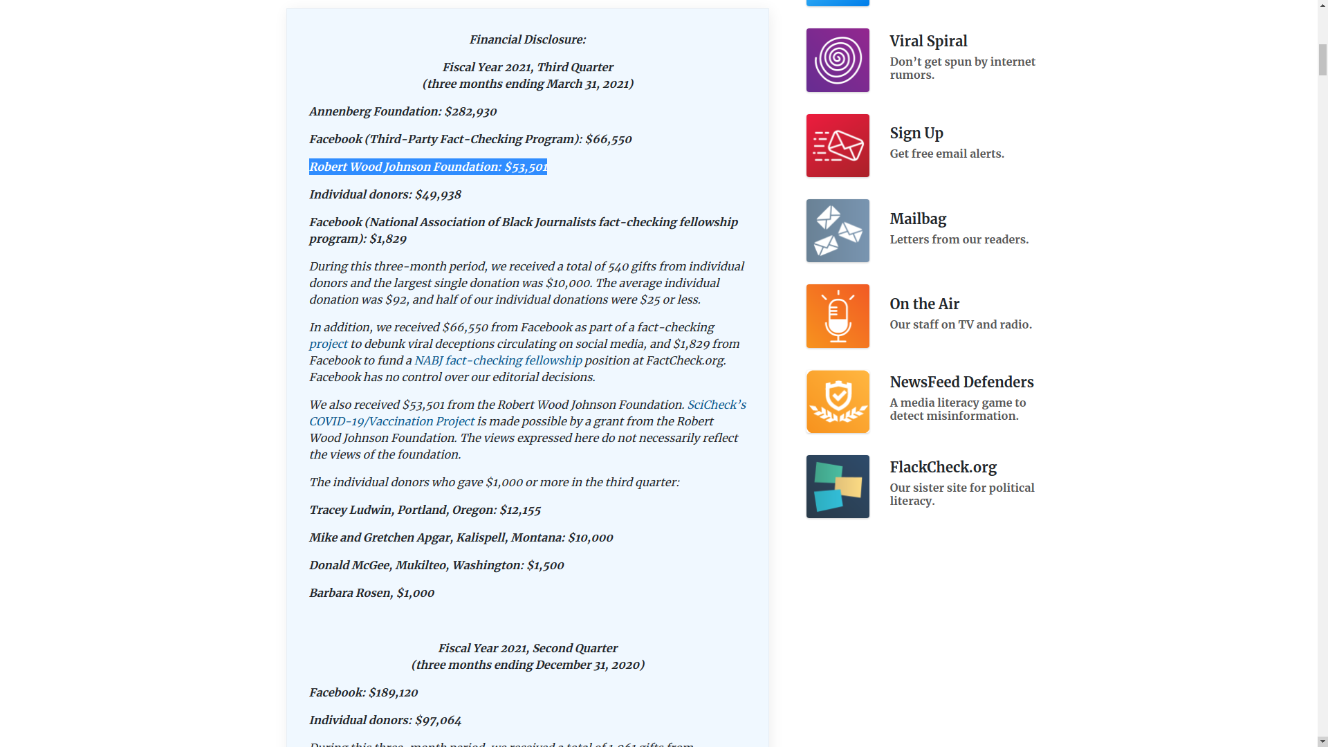Open the Mailbag envelopes icon
Viewport: 1328px width, 747px height.
(x=838, y=231)
